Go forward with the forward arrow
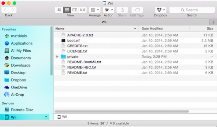This screenshot has width=217, height=127. coord(13,10)
